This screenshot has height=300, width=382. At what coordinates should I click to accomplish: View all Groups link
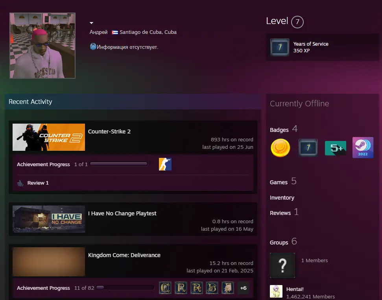(279, 243)
